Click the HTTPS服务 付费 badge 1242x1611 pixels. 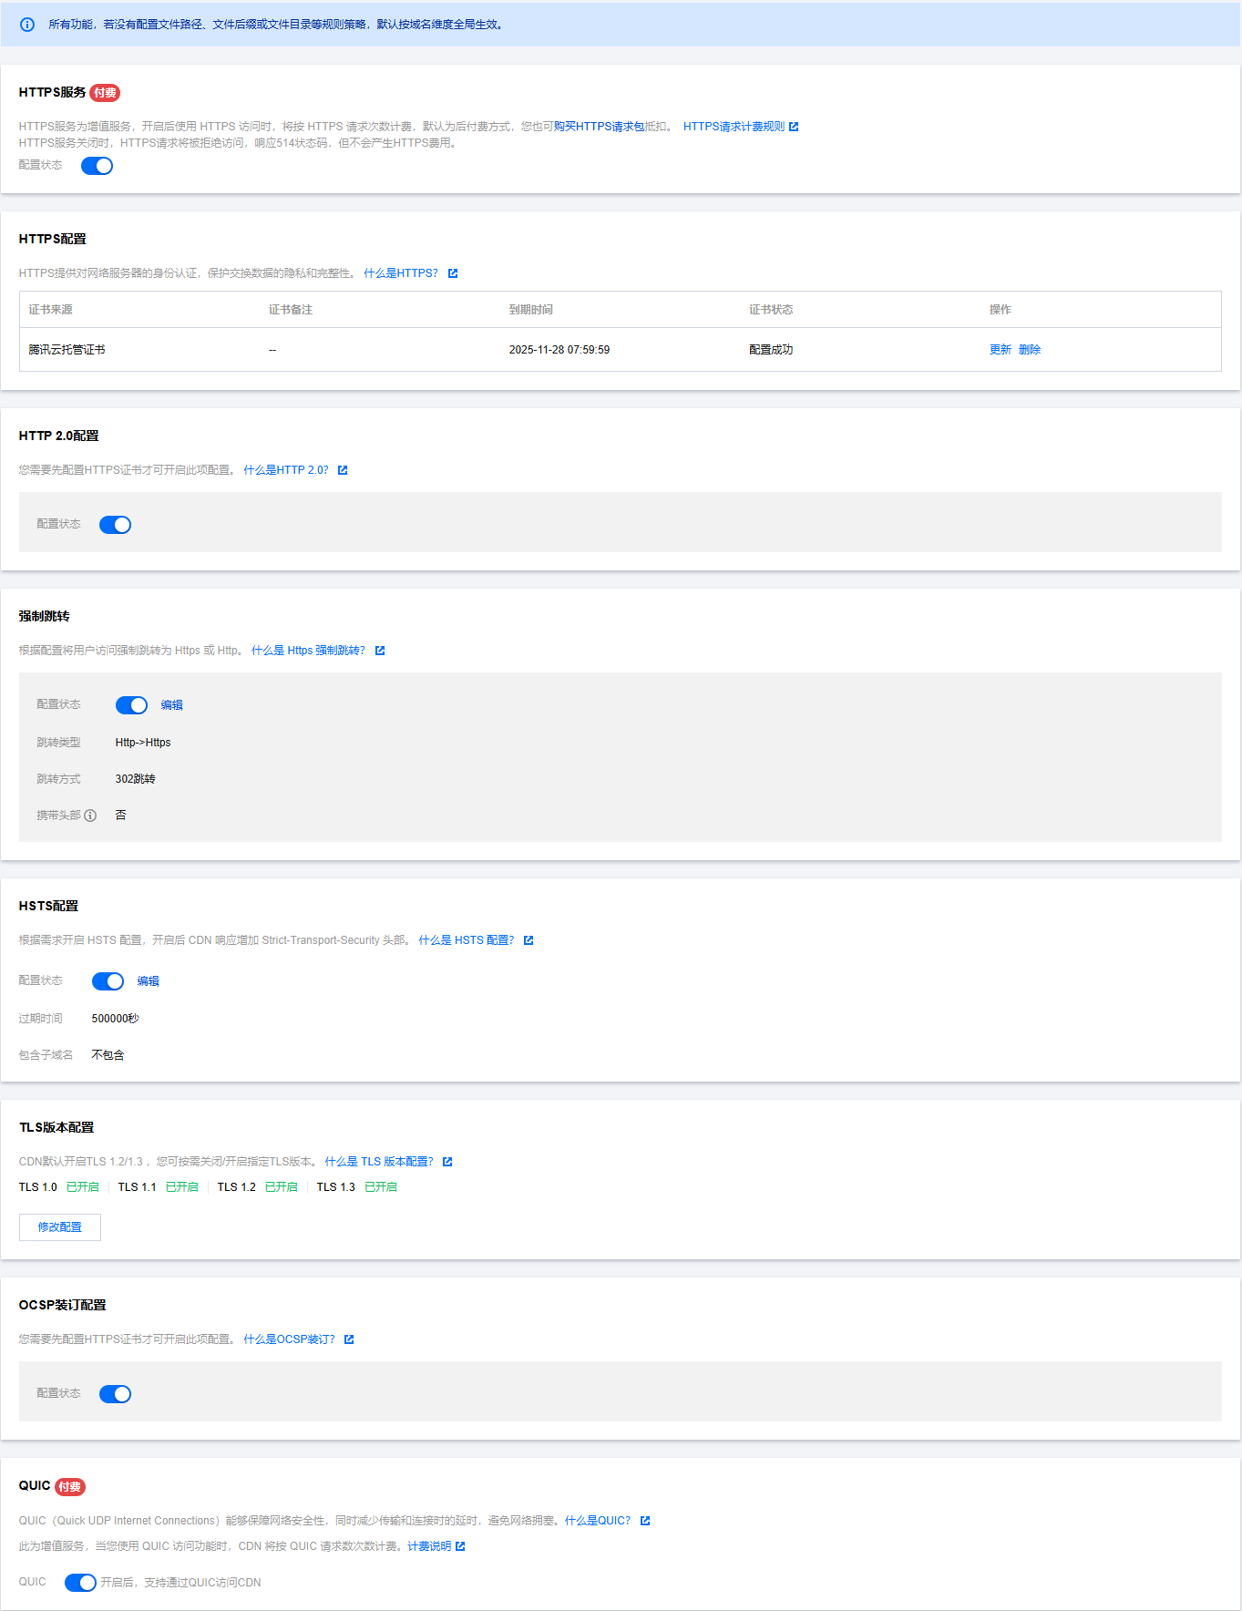pyautogui.click(x=105, y=93)
